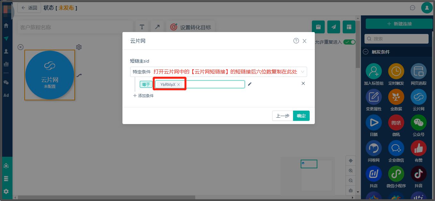Select 微吼 trigger icon

coord(396,122)
